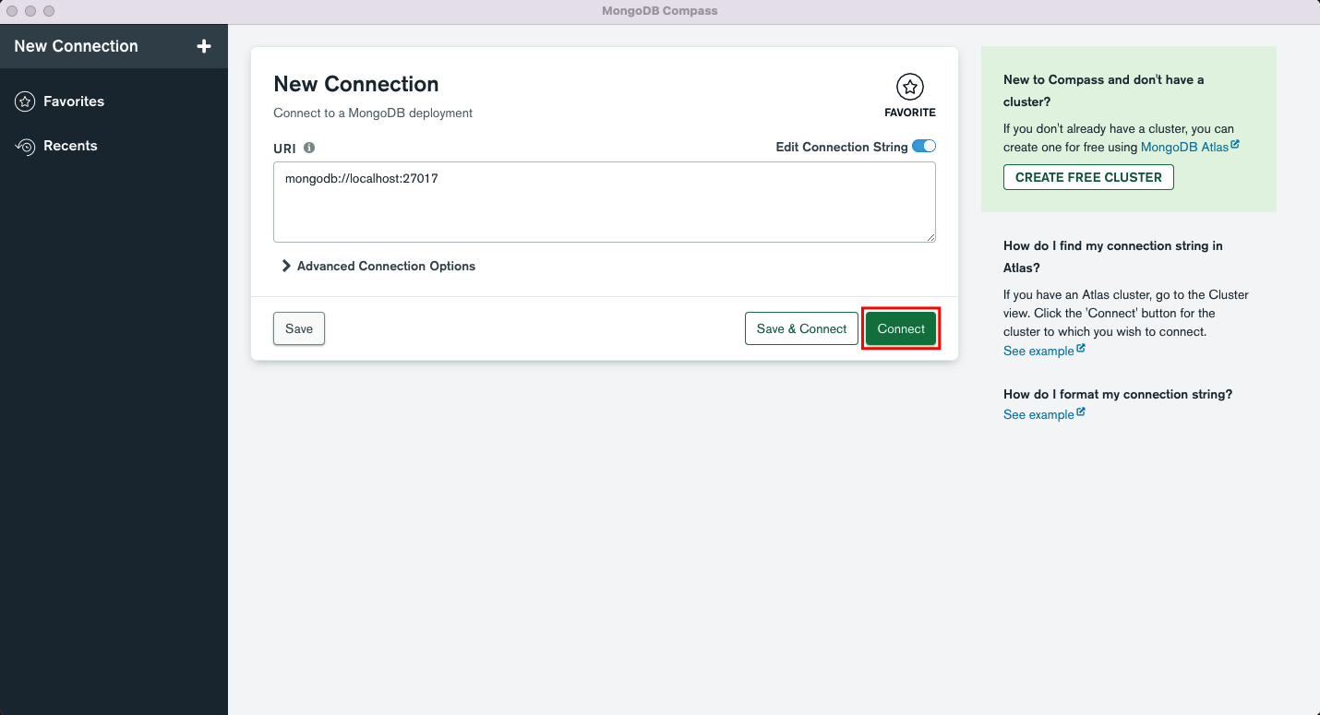Viewport: 1320px width, 715px height.
Task: Click the Save & Connect button
Action: pyautogui.click(x=801, y=328)
